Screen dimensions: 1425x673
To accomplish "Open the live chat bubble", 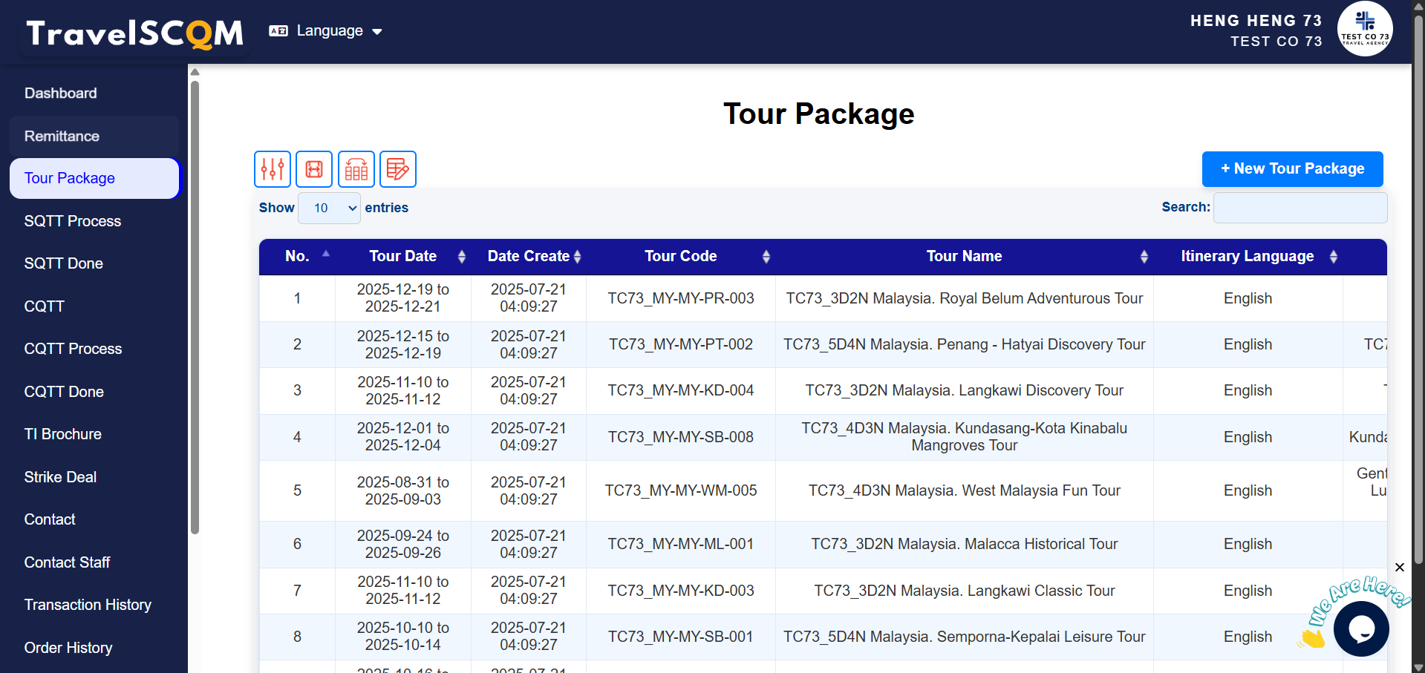I will [x=1360, y=628].
